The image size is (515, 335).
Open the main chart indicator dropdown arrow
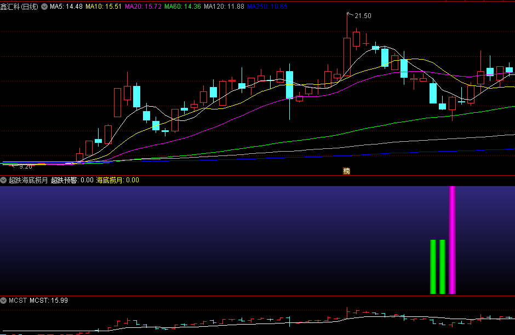pyautogui.click(x=44, y=7)
